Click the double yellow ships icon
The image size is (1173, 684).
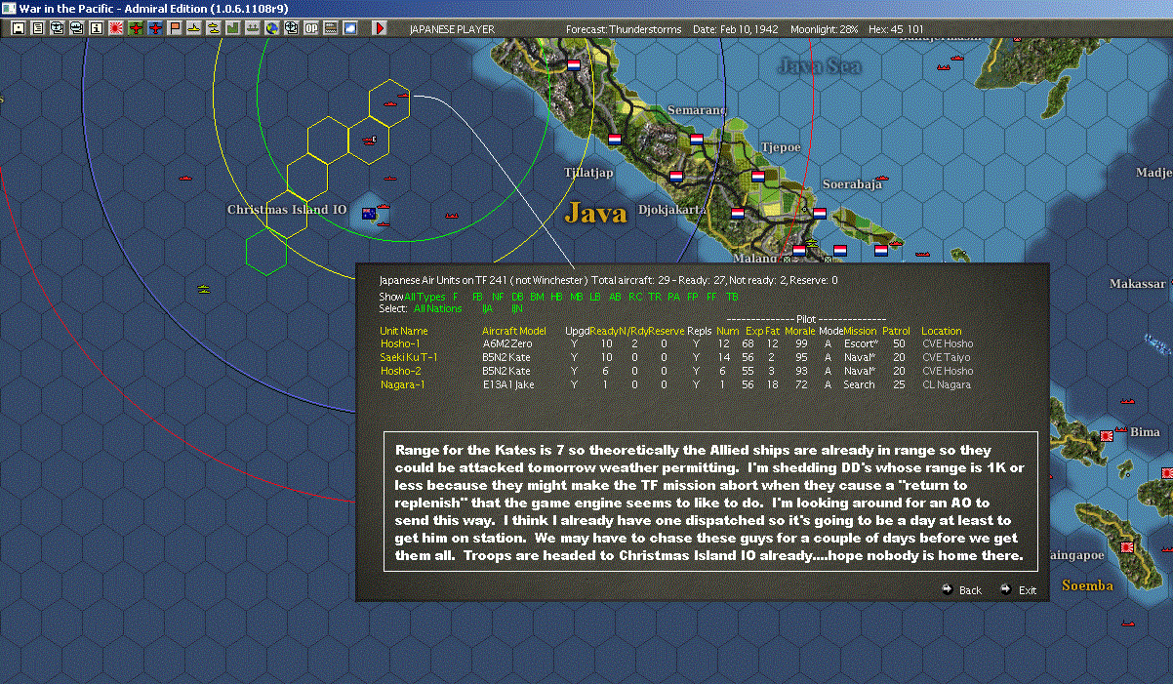(215, 29)
